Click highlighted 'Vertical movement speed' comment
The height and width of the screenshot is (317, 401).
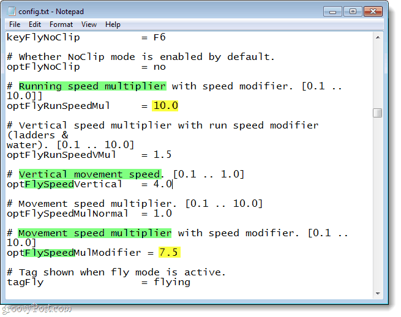tap(89, 174)
